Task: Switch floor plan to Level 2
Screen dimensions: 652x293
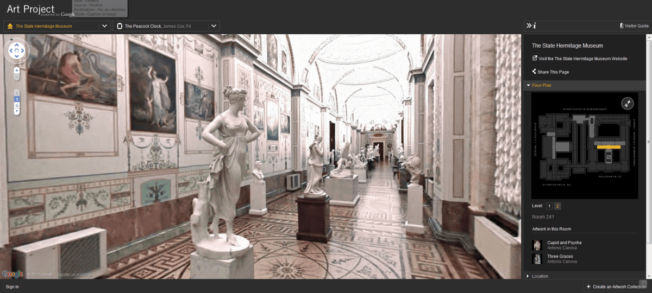Action: [x=557, y=206]
